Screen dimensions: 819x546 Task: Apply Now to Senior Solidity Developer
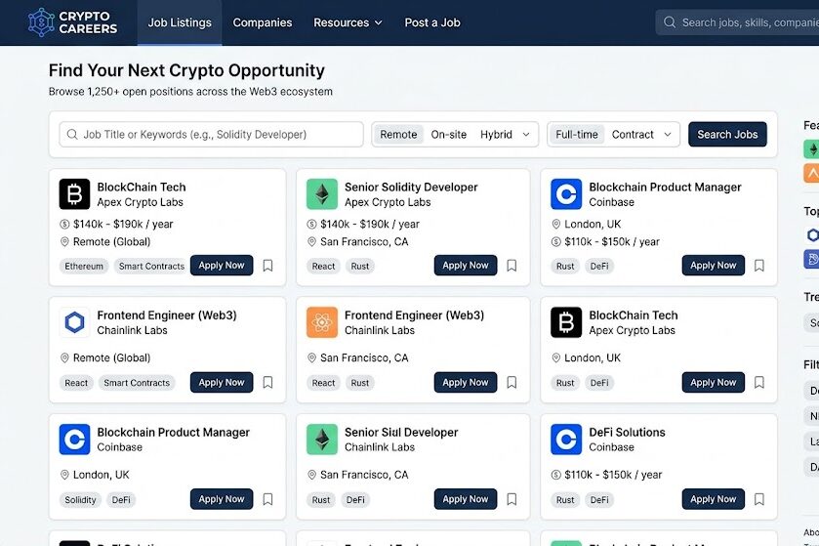point(466,266)
